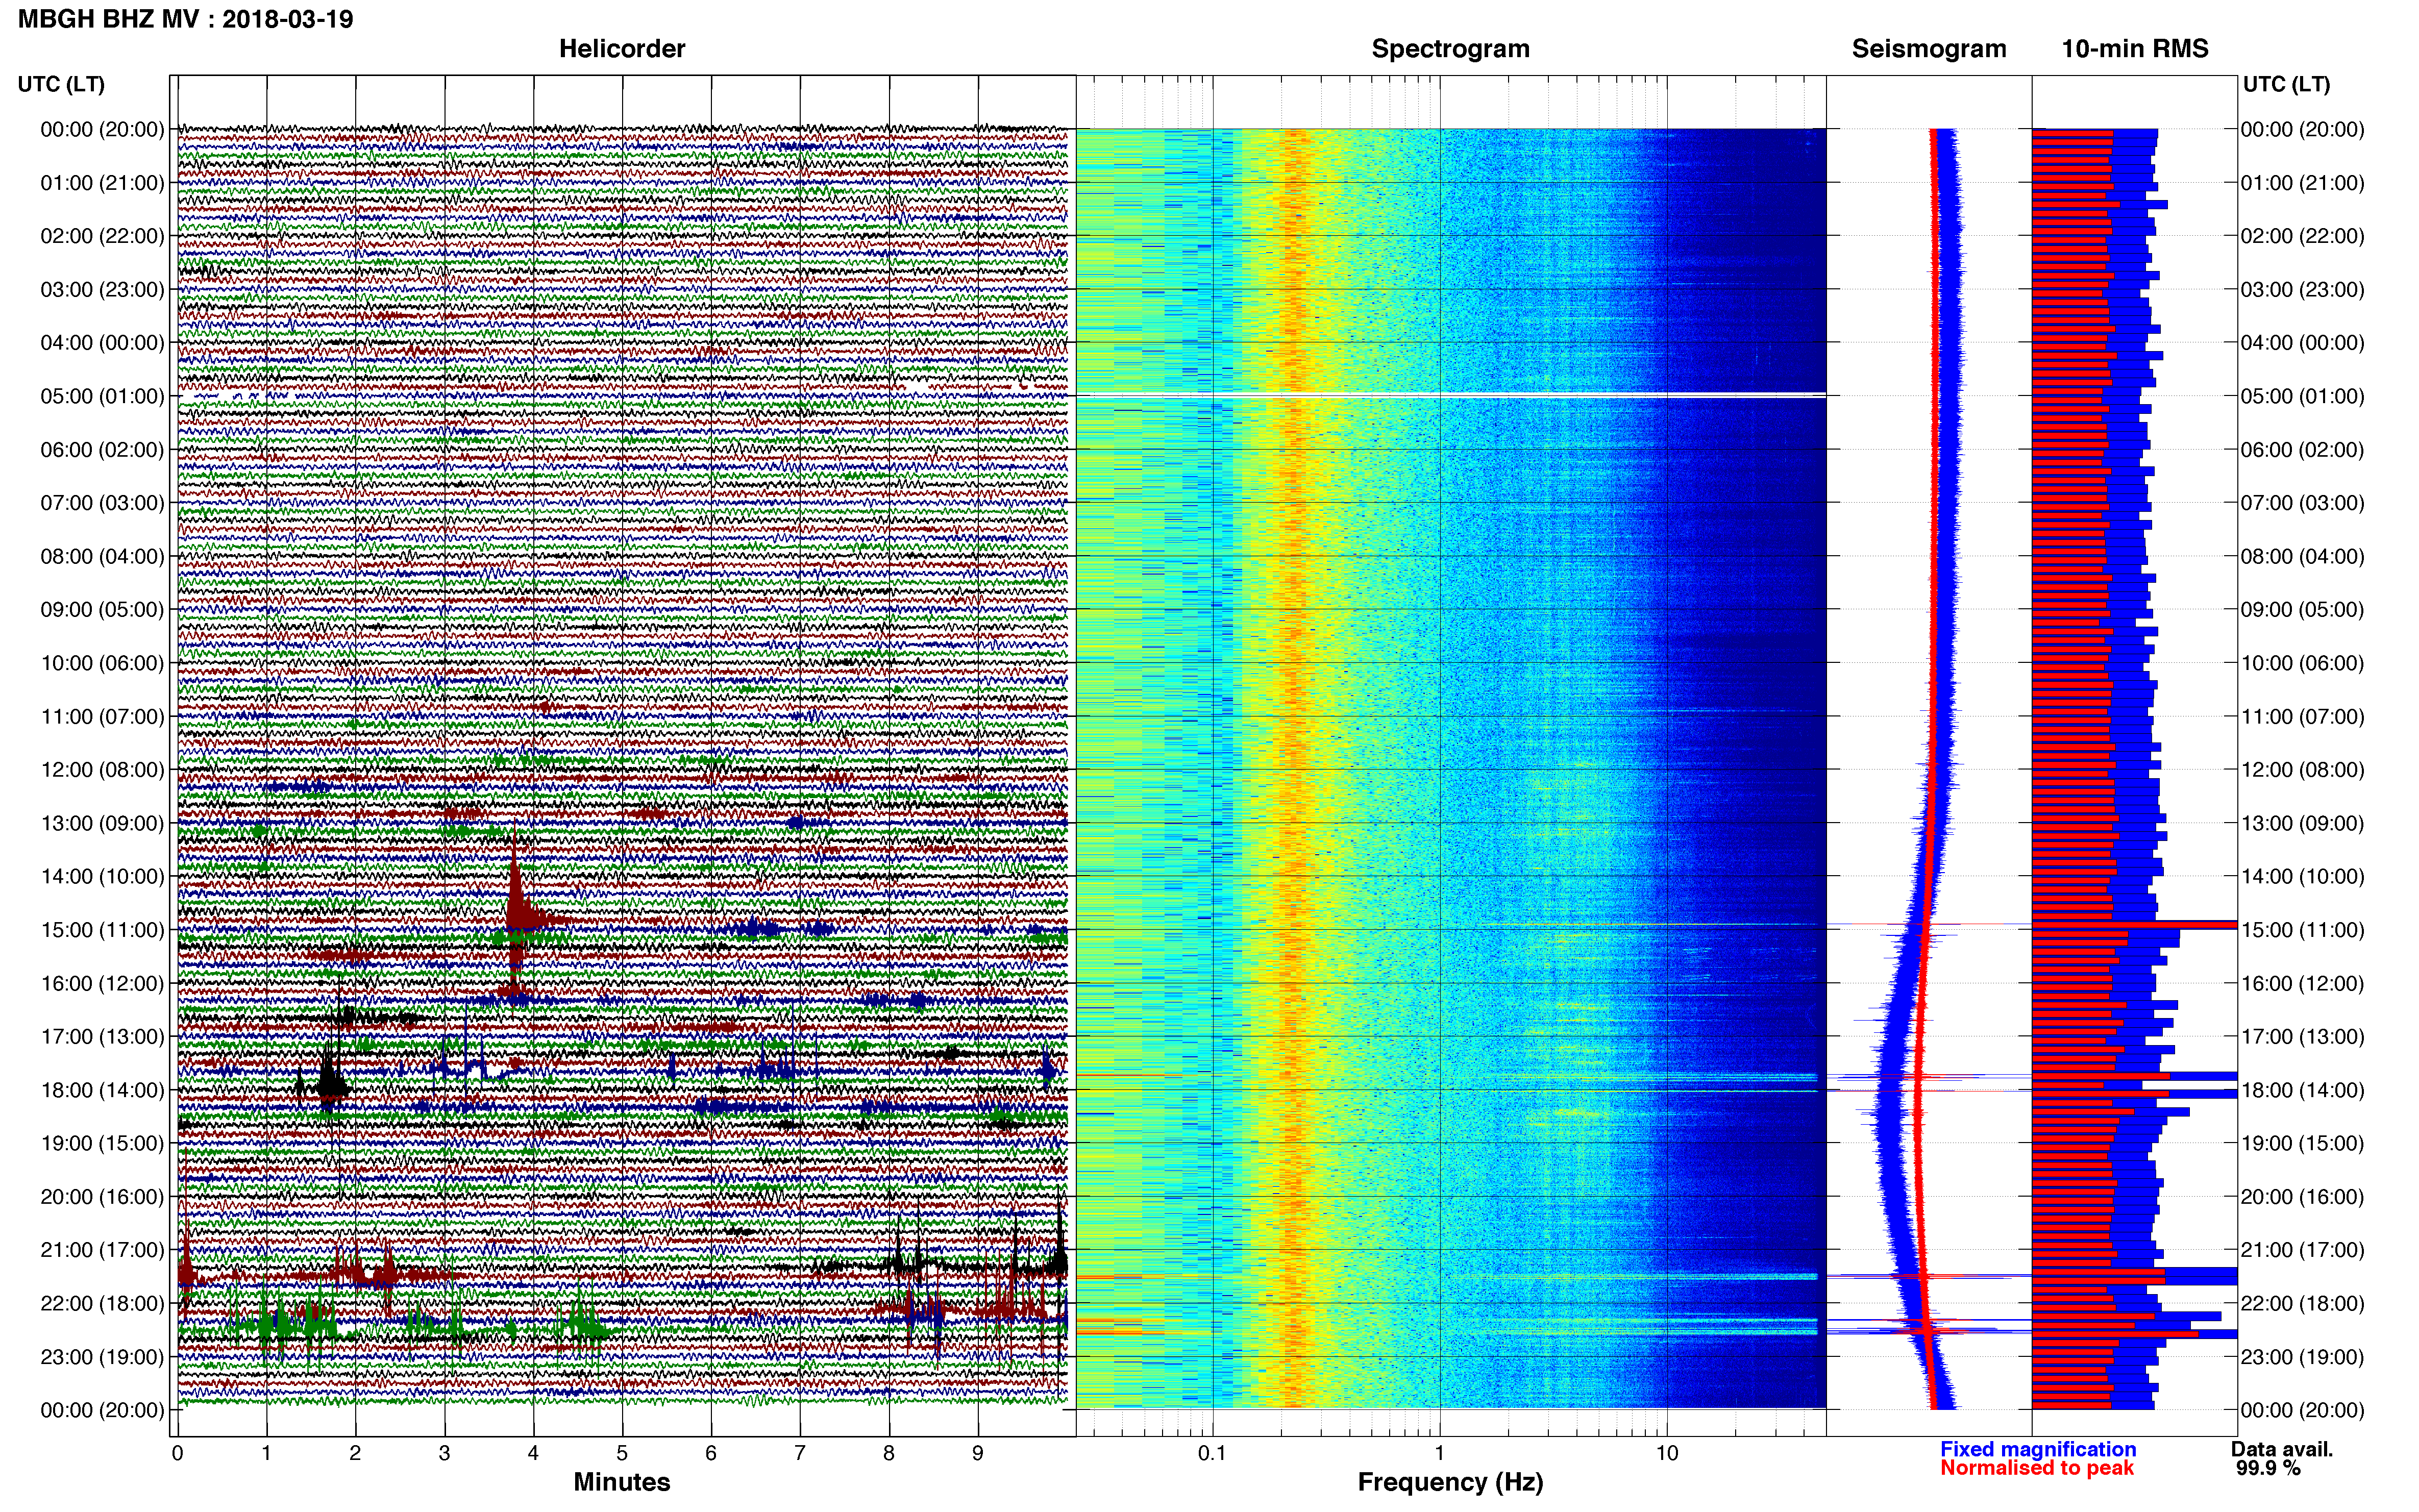Click the left time label '11:00 (07:00)'

[102, 716]
